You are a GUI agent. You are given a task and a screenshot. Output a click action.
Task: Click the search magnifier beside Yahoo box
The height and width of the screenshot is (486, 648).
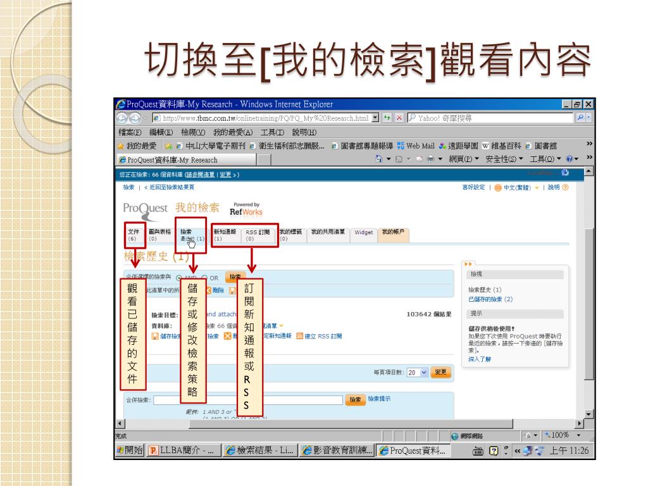coord(581,118)
